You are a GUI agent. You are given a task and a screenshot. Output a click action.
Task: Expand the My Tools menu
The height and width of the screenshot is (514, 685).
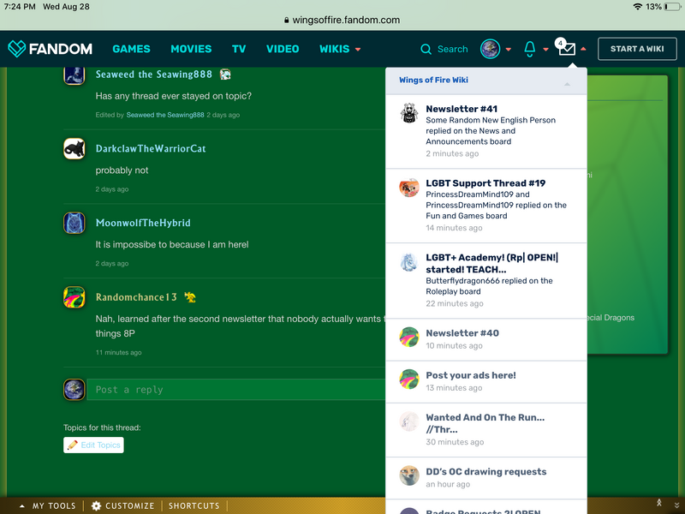click(x=48, y=505)
